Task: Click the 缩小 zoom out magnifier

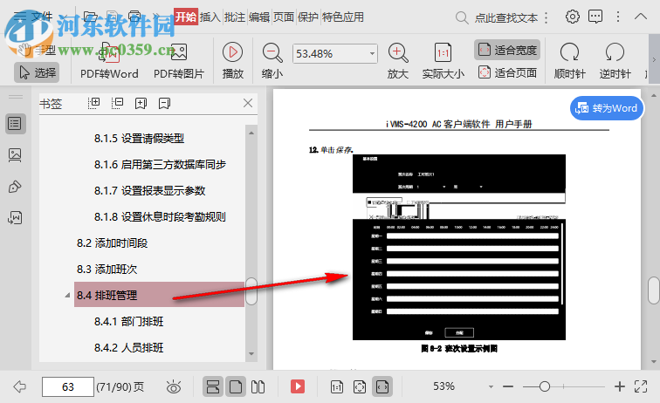Action: (x=272, y=61)
